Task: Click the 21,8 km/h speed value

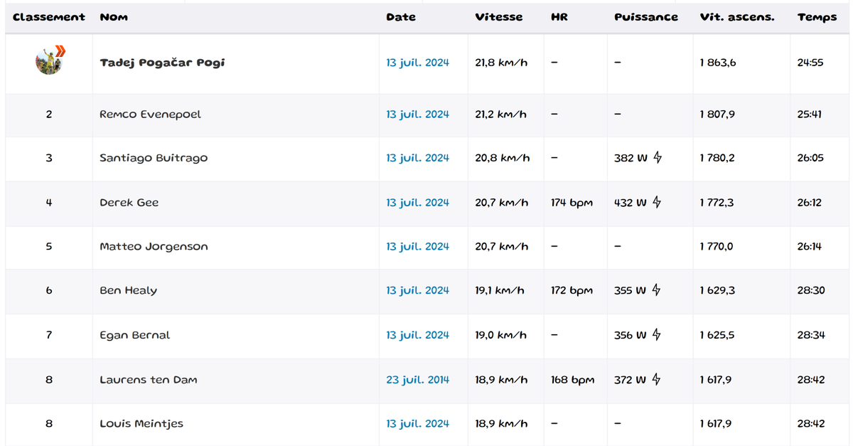Action: coord(501,63)
